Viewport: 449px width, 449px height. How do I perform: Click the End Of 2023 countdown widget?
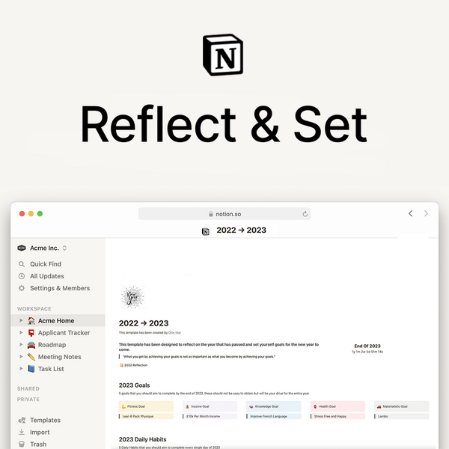[367, 349]
